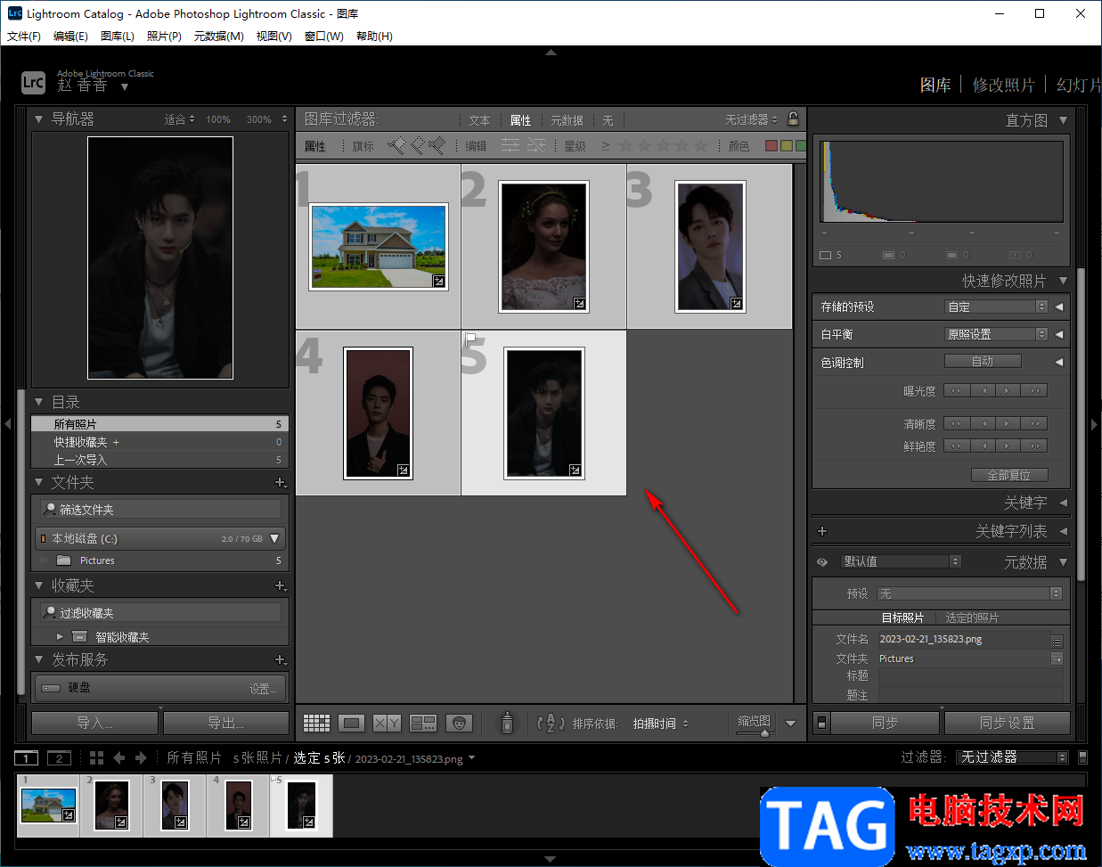
Task: Toggle flag on photo 5 cell
Action: coord(470,339)
